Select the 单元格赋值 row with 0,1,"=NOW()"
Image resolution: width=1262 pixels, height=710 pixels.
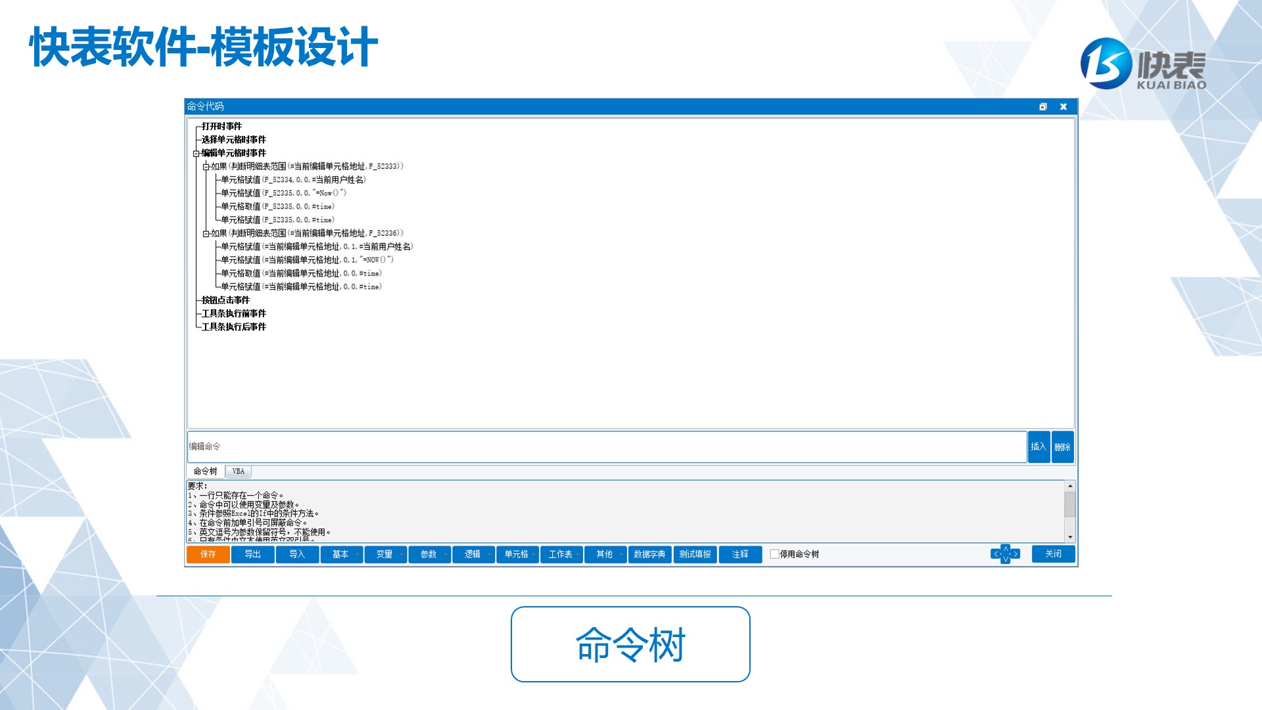click(x=307, y=260)
